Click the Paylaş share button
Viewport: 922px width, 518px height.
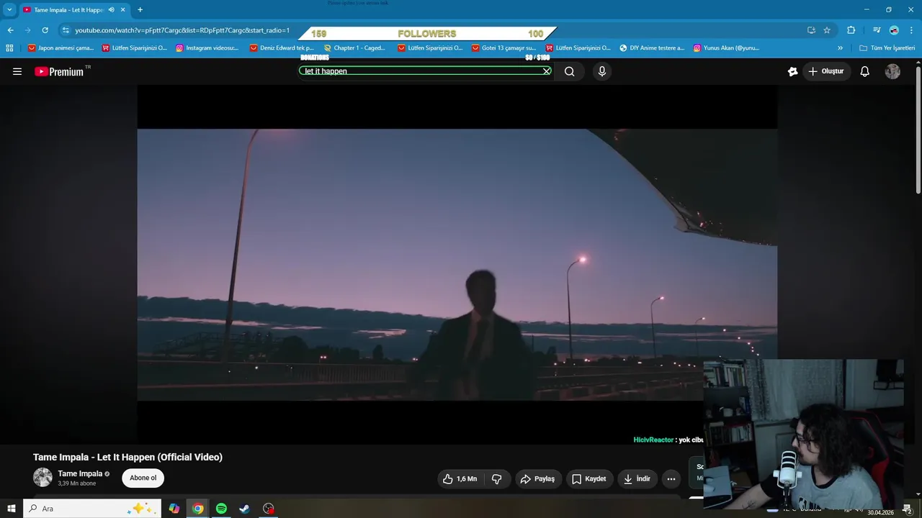pos(538,478)
